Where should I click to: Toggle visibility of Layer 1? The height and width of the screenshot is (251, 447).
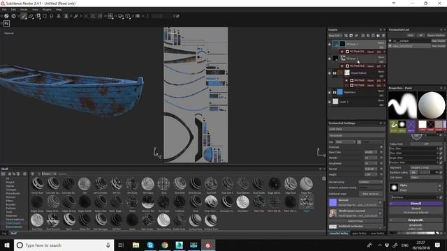click(x=330, y=102)
